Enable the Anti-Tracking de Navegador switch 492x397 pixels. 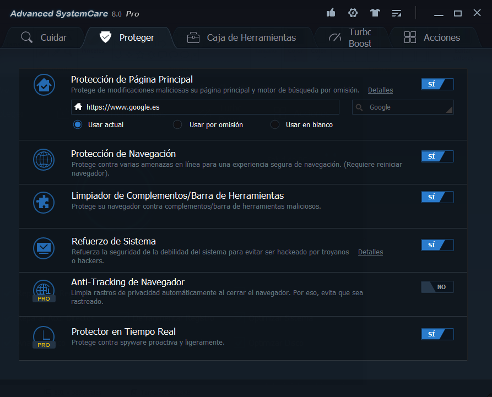437,287
